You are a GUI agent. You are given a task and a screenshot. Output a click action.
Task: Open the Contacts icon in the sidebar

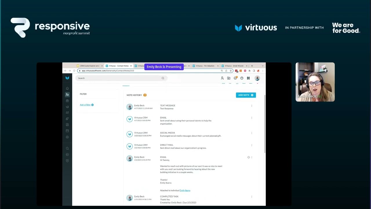tap(67, 95)
